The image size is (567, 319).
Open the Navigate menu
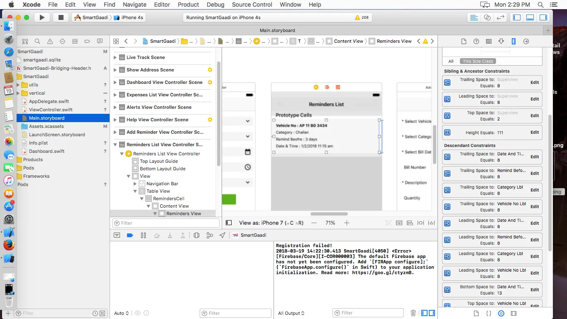click(134, 5)
